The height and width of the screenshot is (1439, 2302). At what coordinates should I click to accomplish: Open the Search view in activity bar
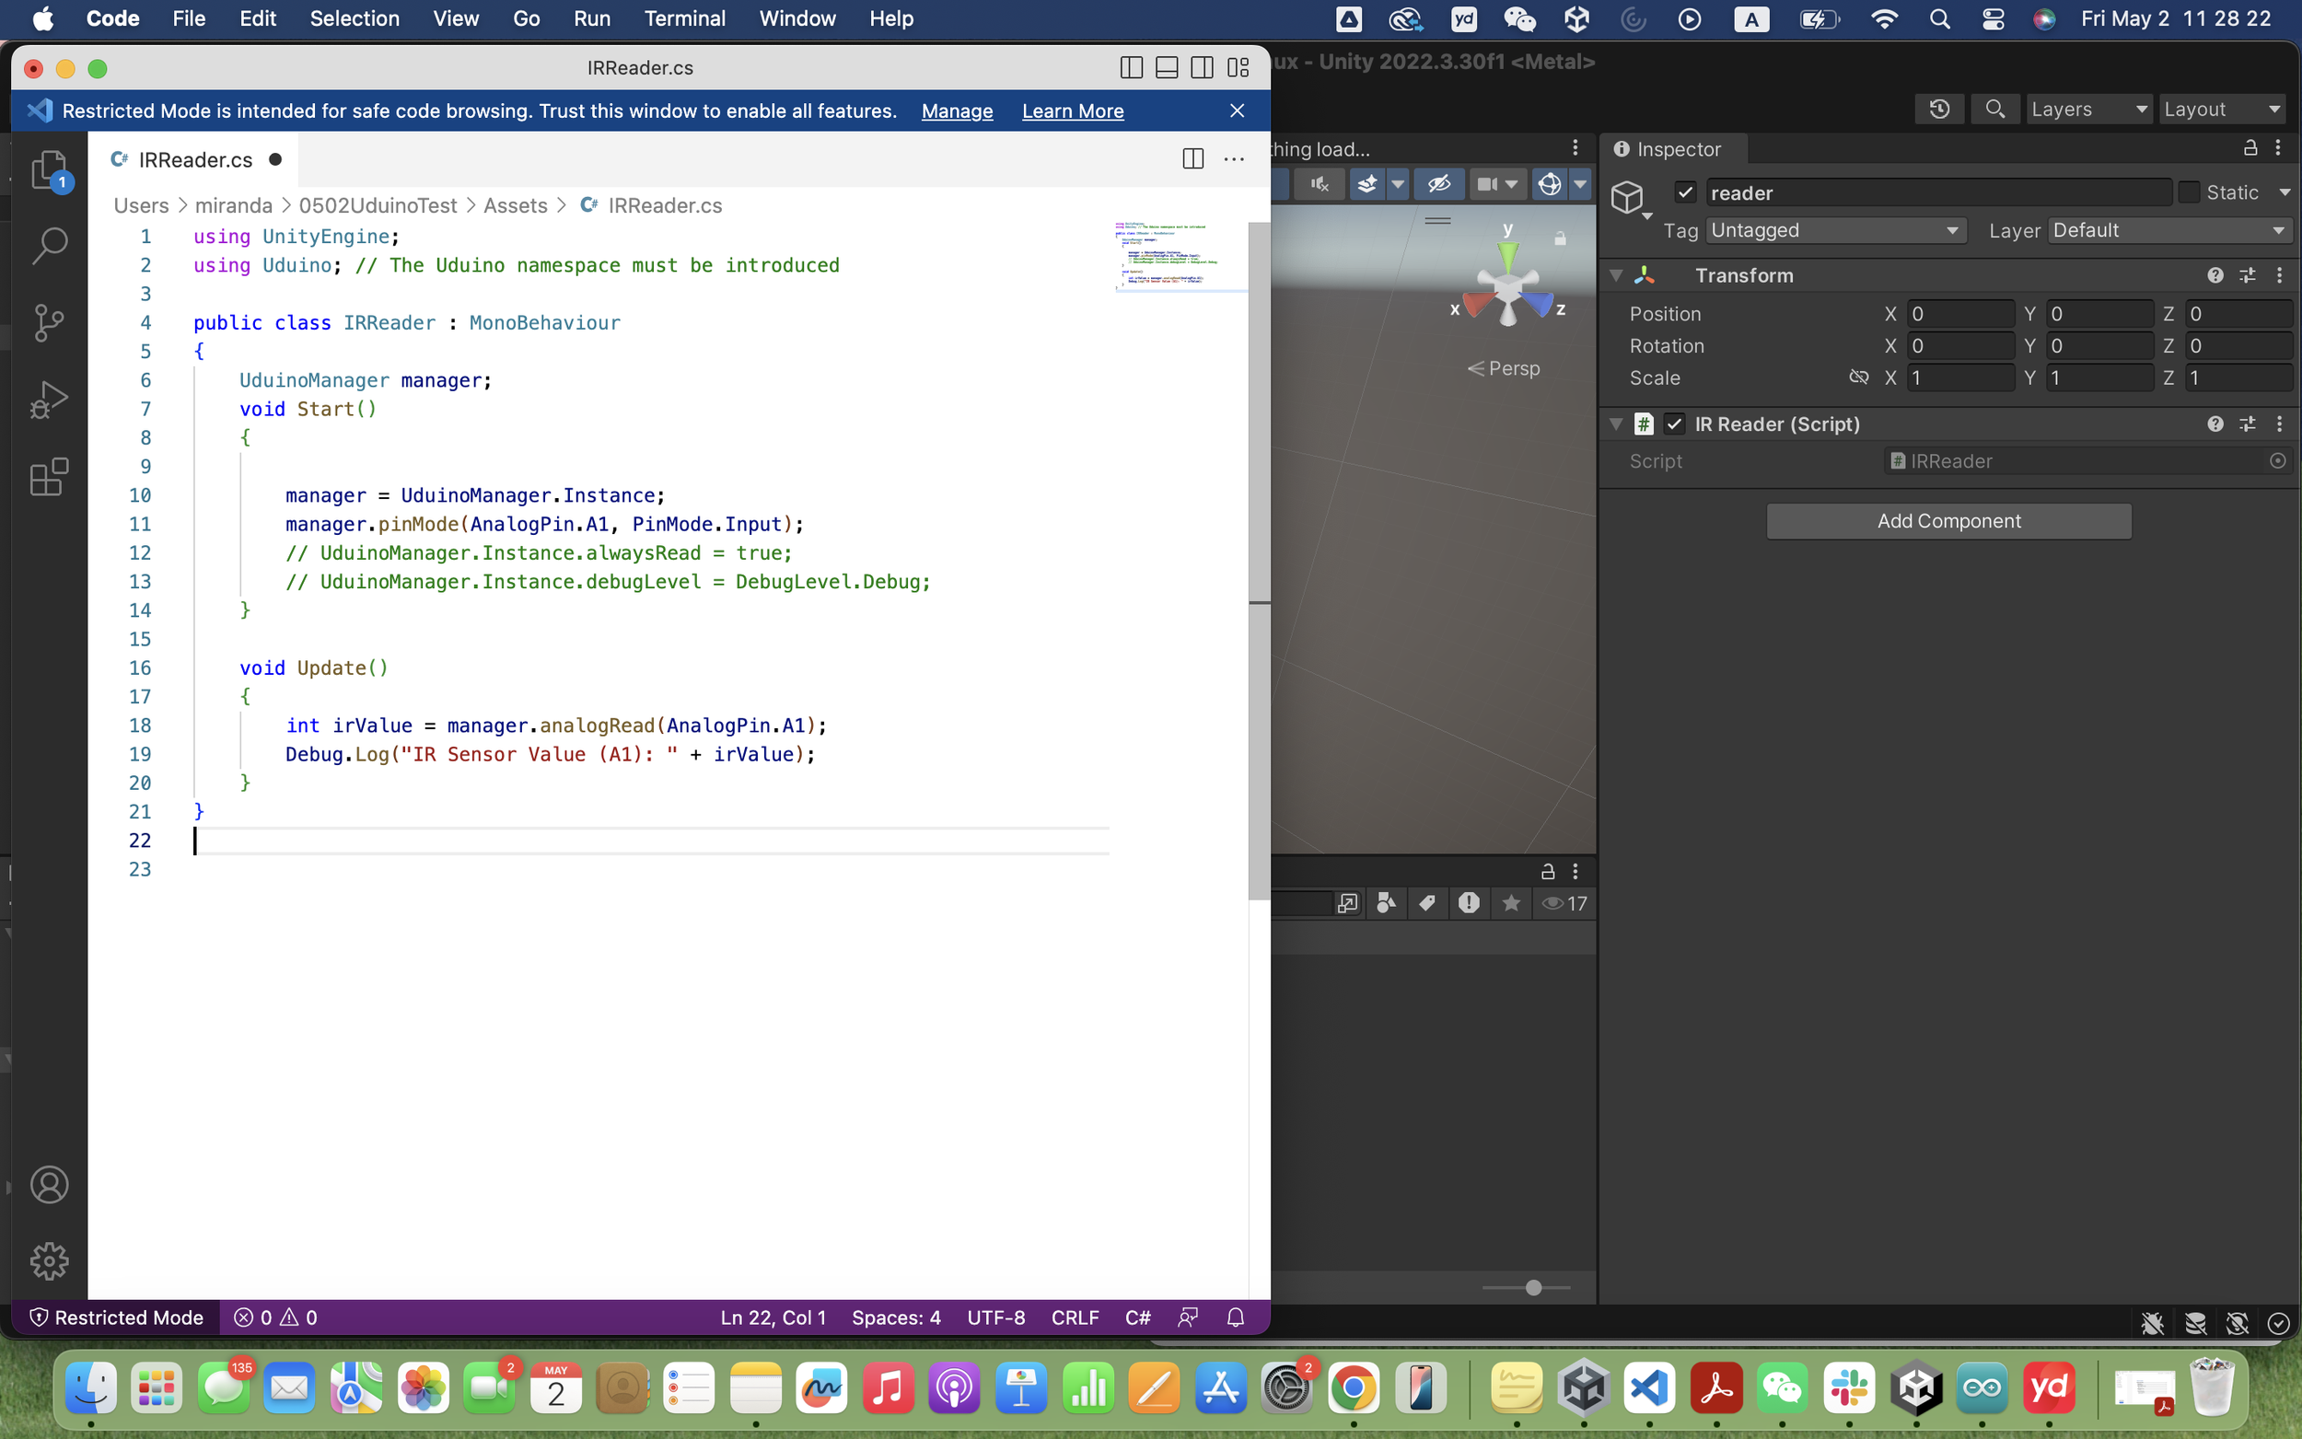click(49, 246)
